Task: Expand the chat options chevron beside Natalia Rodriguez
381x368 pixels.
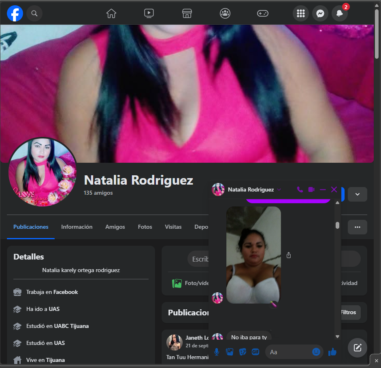Action: click(279, 189)
